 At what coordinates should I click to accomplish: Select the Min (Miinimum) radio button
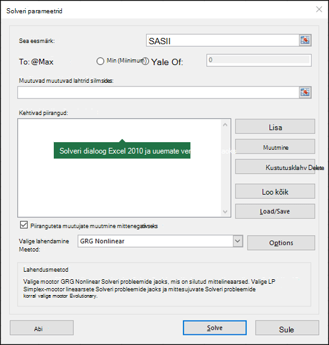point(100,61)
